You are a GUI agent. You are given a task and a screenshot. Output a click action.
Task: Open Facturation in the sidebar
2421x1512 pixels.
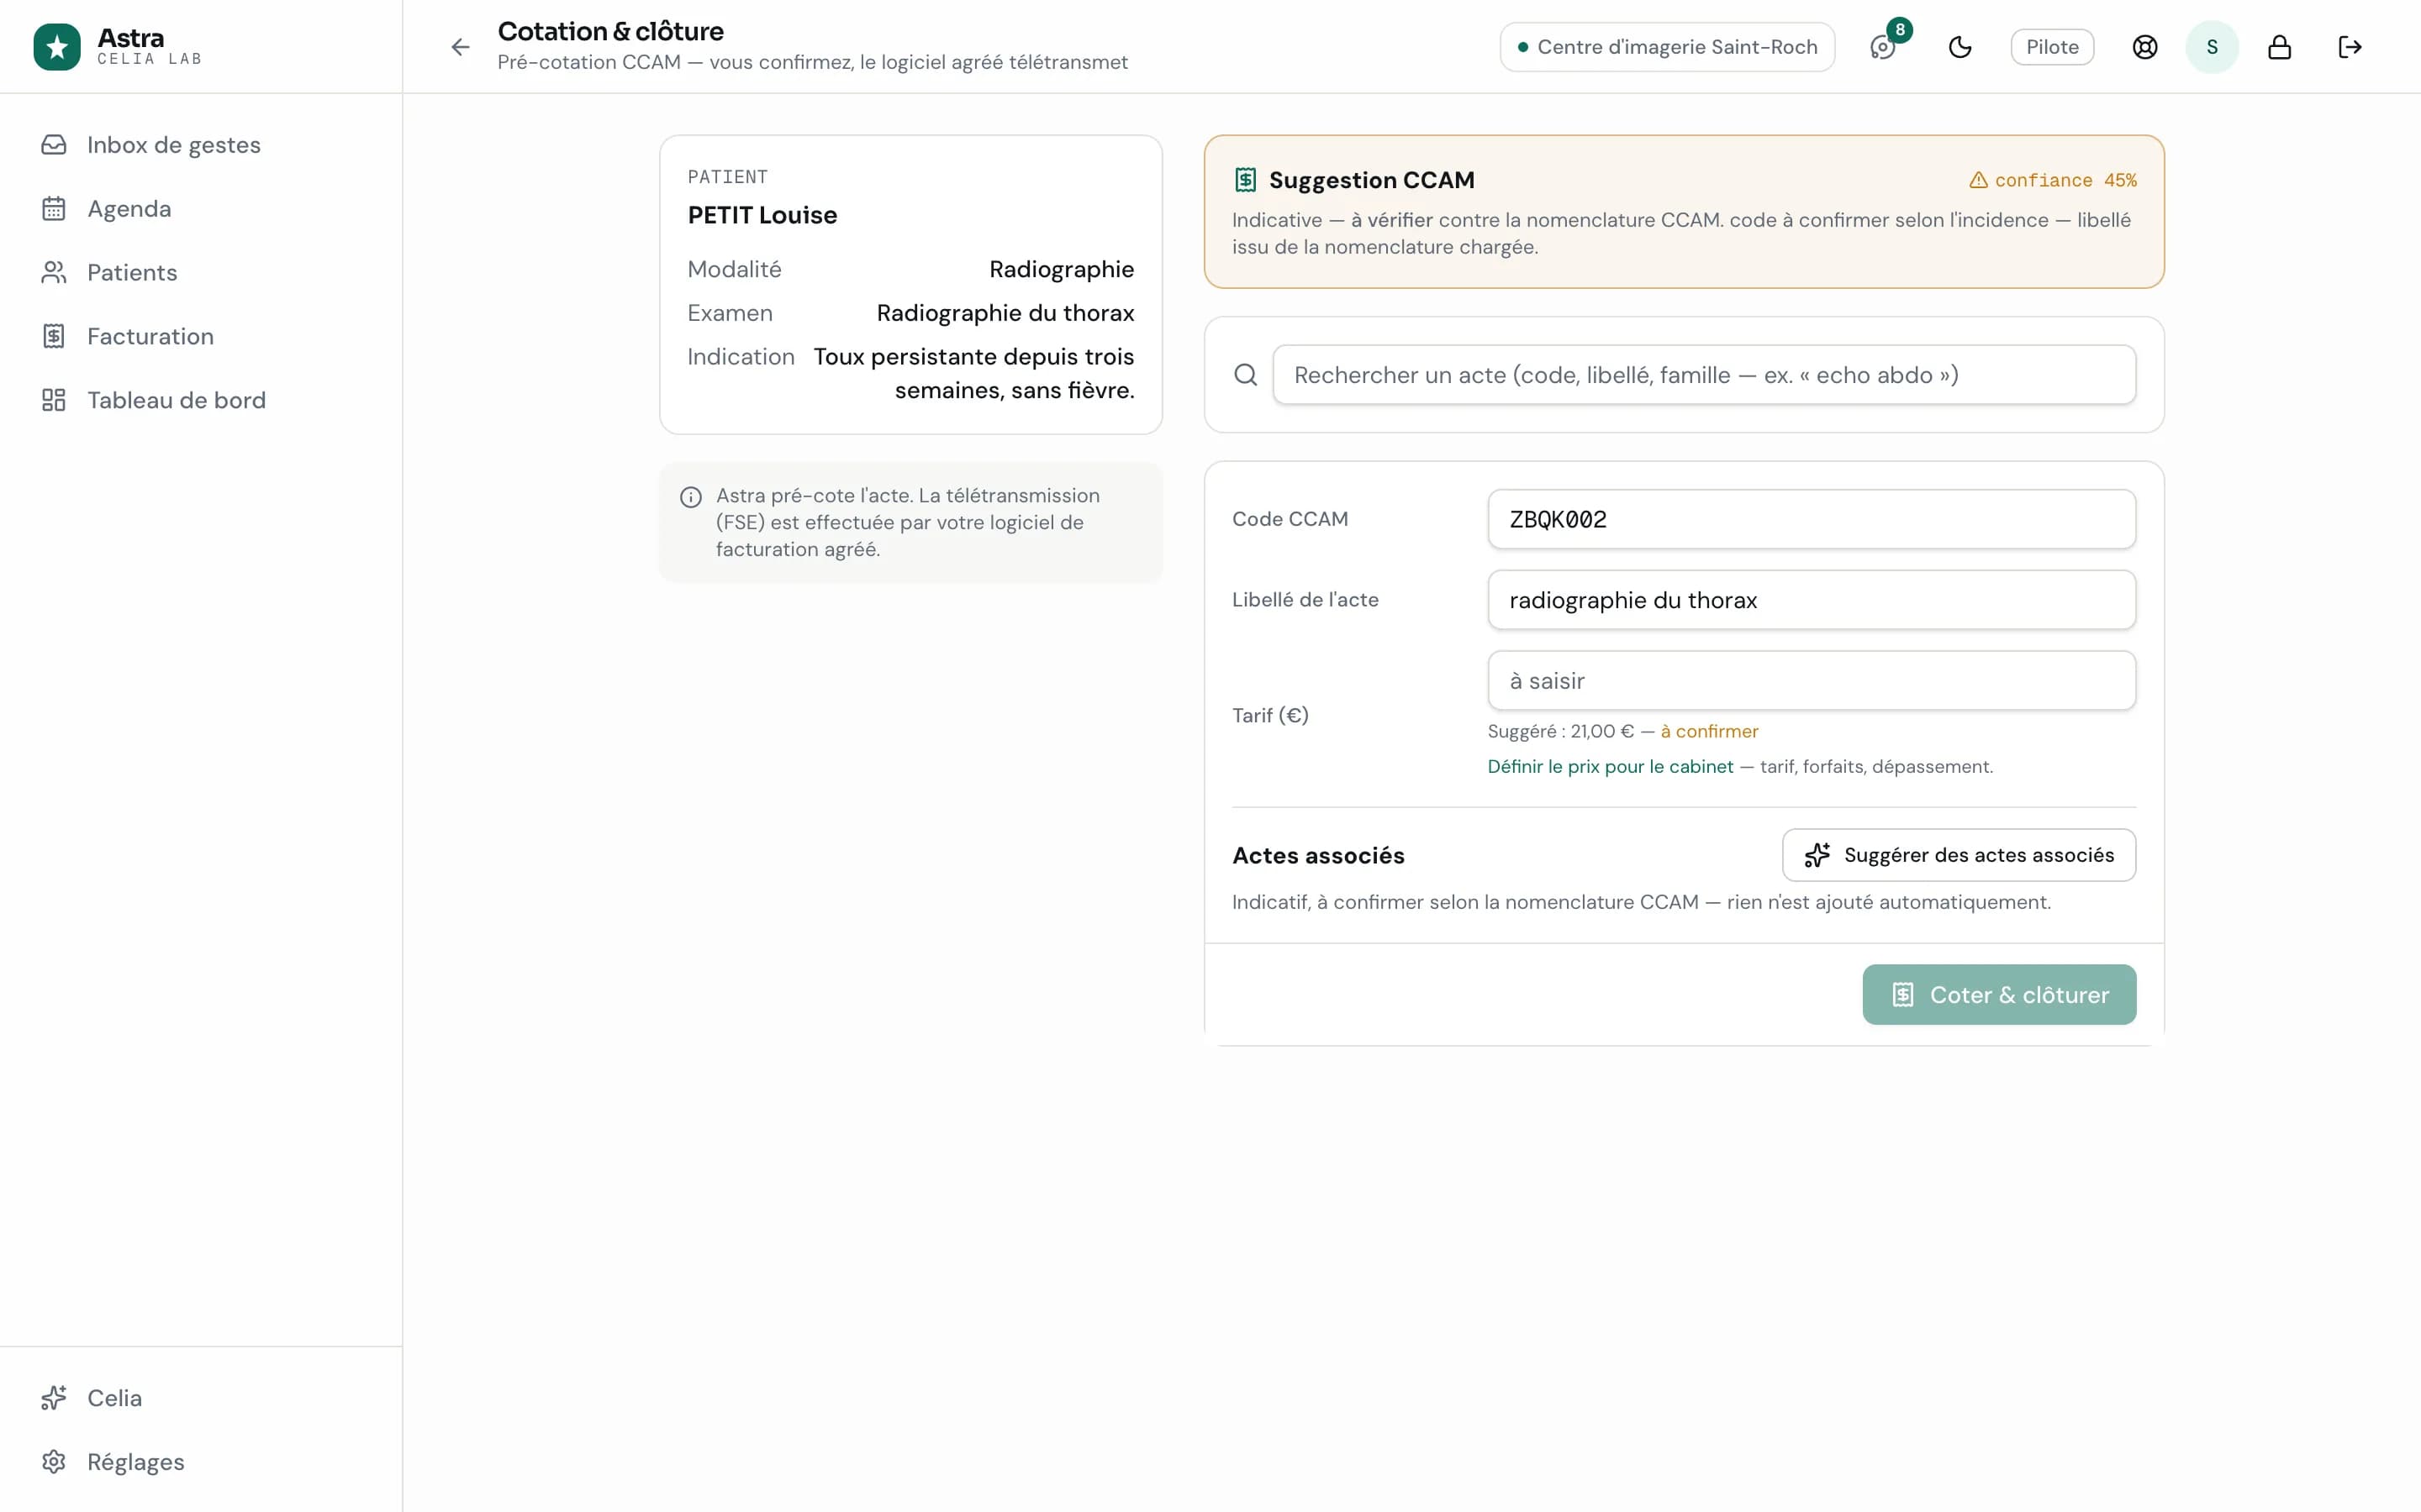201,337
